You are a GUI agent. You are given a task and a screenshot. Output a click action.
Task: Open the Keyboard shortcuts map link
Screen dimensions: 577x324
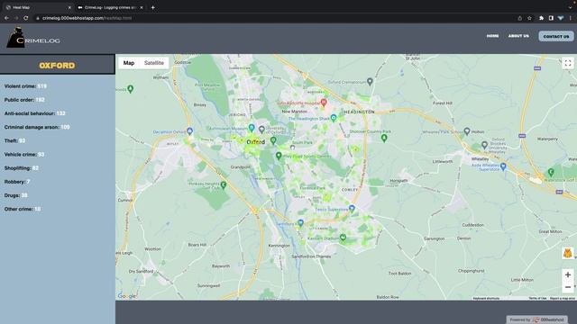tap(486, 298)
